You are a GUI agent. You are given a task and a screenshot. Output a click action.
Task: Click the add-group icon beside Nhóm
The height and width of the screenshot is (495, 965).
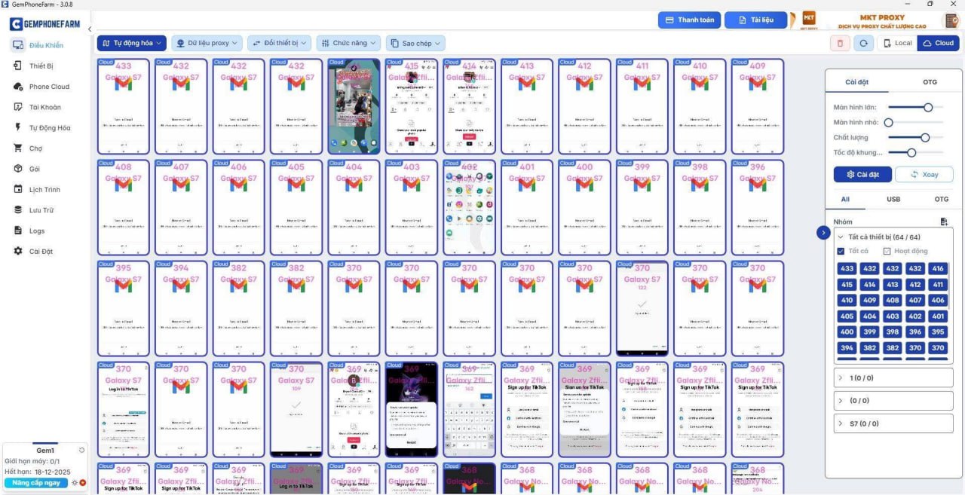944,222
